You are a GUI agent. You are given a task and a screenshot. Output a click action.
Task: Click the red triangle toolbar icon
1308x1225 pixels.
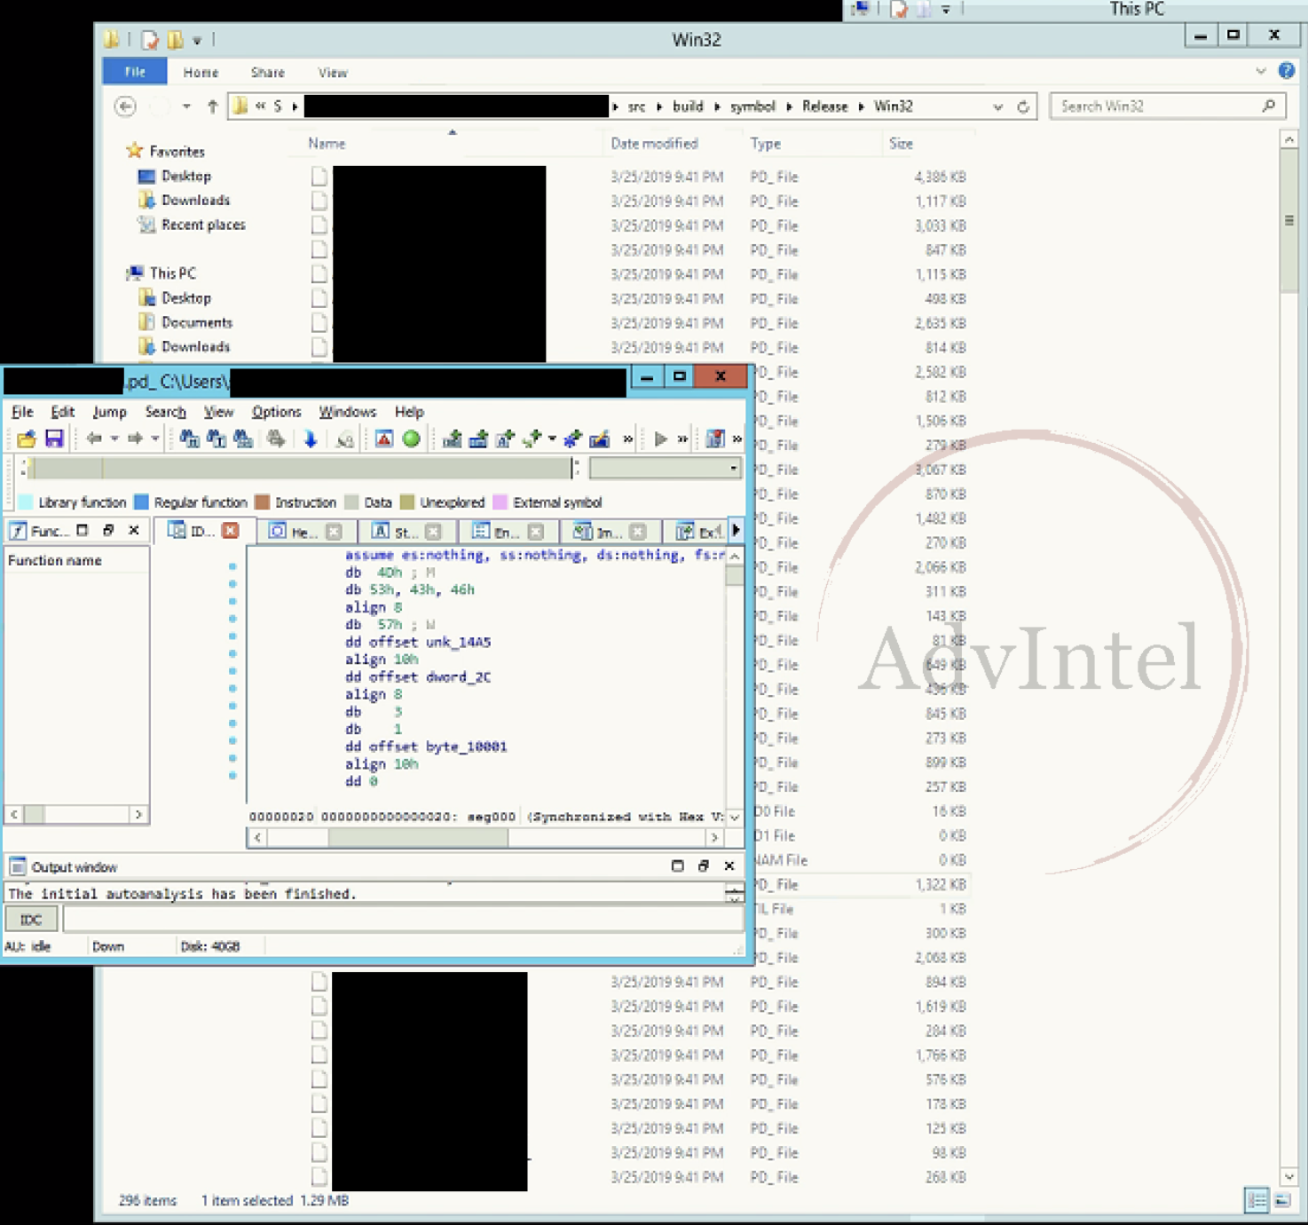(x=383, y=439)
